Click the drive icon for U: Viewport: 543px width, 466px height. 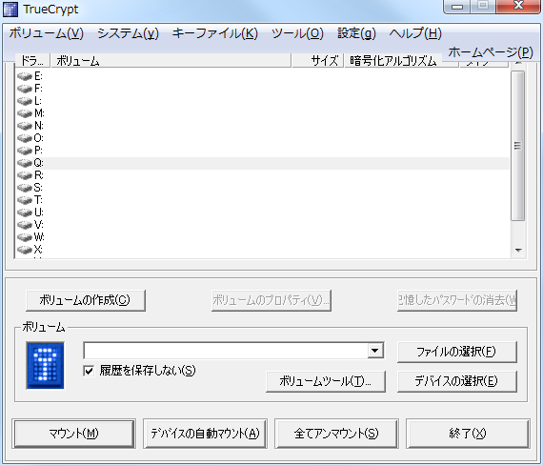point(25,213)
